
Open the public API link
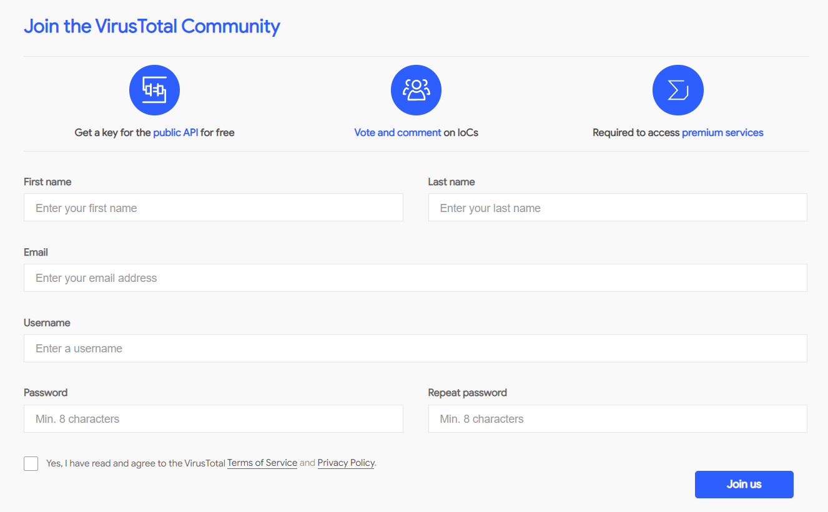point(175,132)
